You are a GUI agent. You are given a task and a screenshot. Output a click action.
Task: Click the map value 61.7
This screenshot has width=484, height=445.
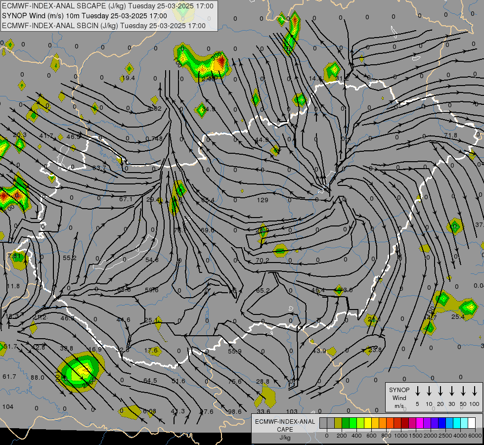pos(9,376)
